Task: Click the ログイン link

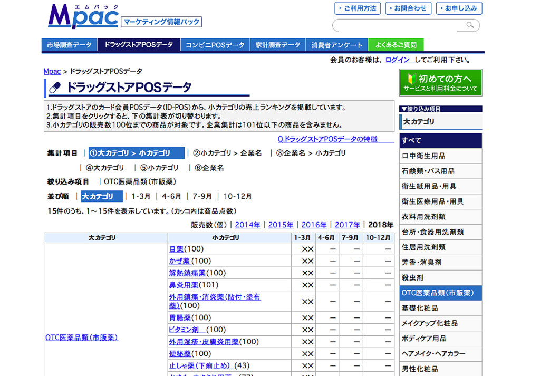Action: [398, 60]
